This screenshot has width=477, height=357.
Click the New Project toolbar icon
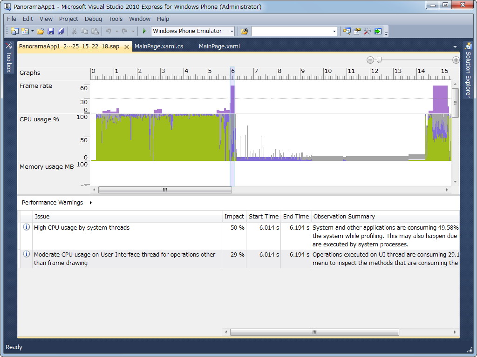coord(14,31)
